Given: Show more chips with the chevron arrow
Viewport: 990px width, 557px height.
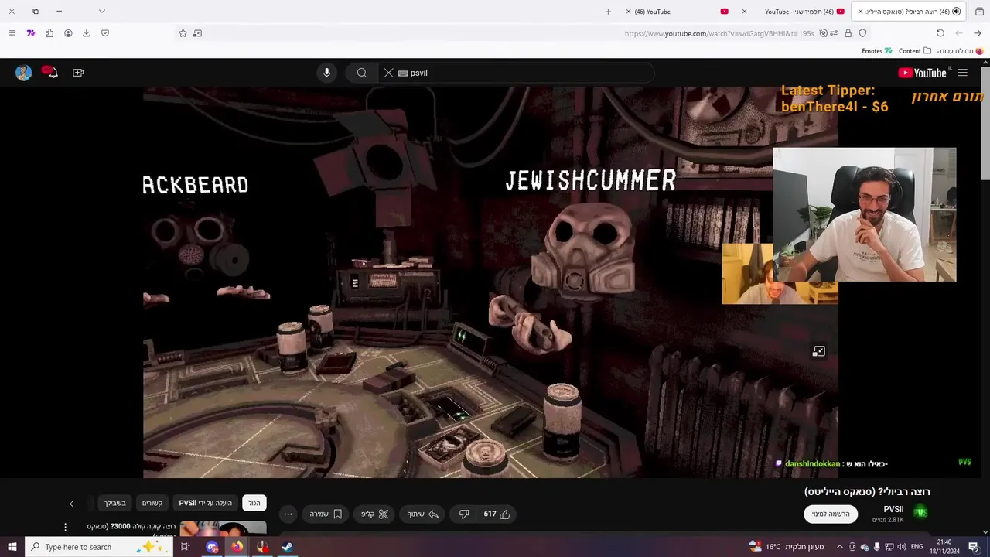Looking at the screenshot, I should pos(71,504).
